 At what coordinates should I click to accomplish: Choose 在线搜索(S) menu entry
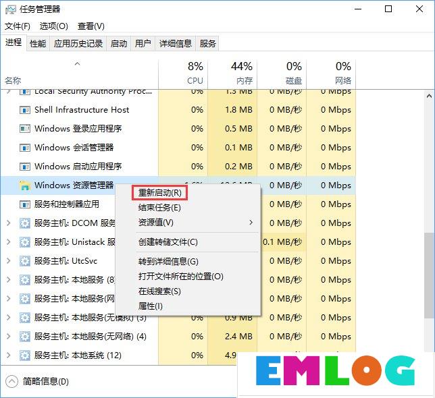[x=159, y=291]
